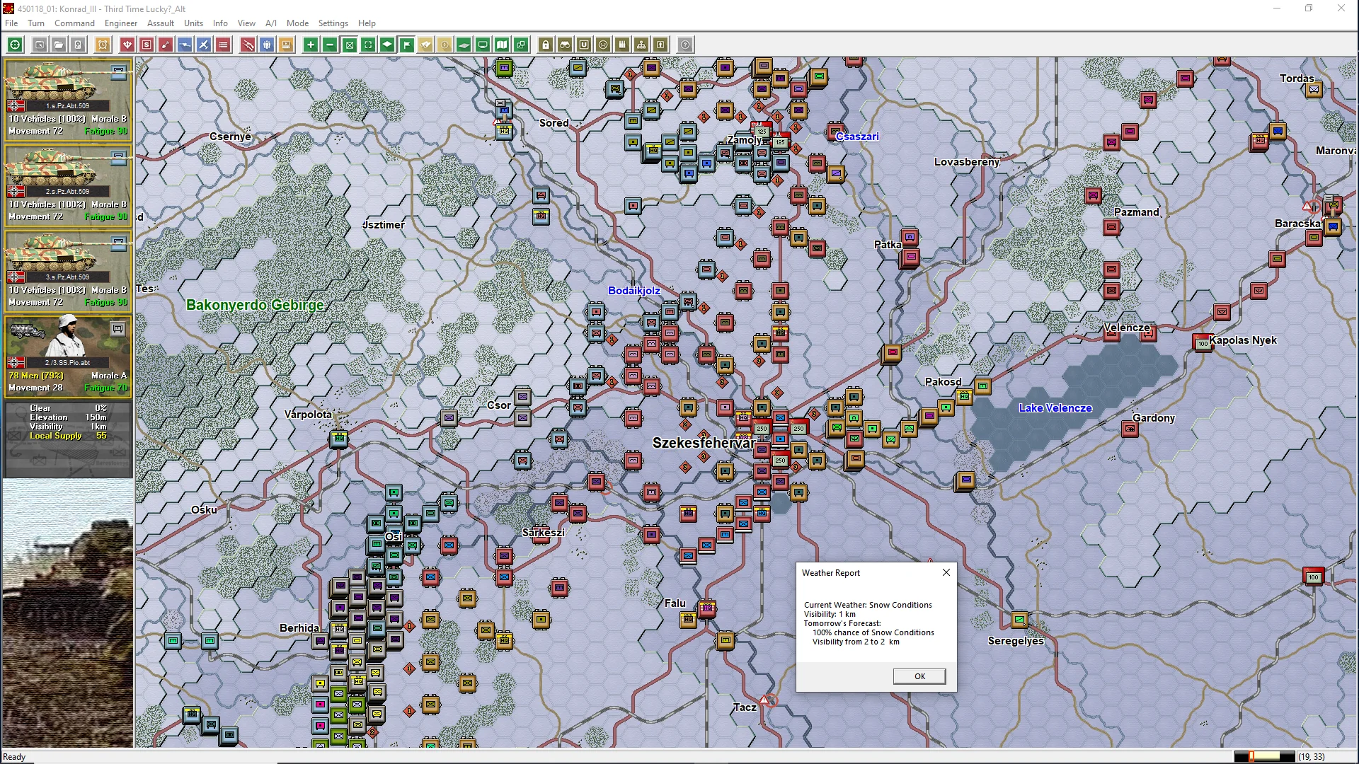Open the Assault menu
The width and height of the screenshot is (1359, 764).
(x=161, y=23)
